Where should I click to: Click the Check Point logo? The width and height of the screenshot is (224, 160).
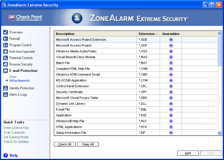25,18
